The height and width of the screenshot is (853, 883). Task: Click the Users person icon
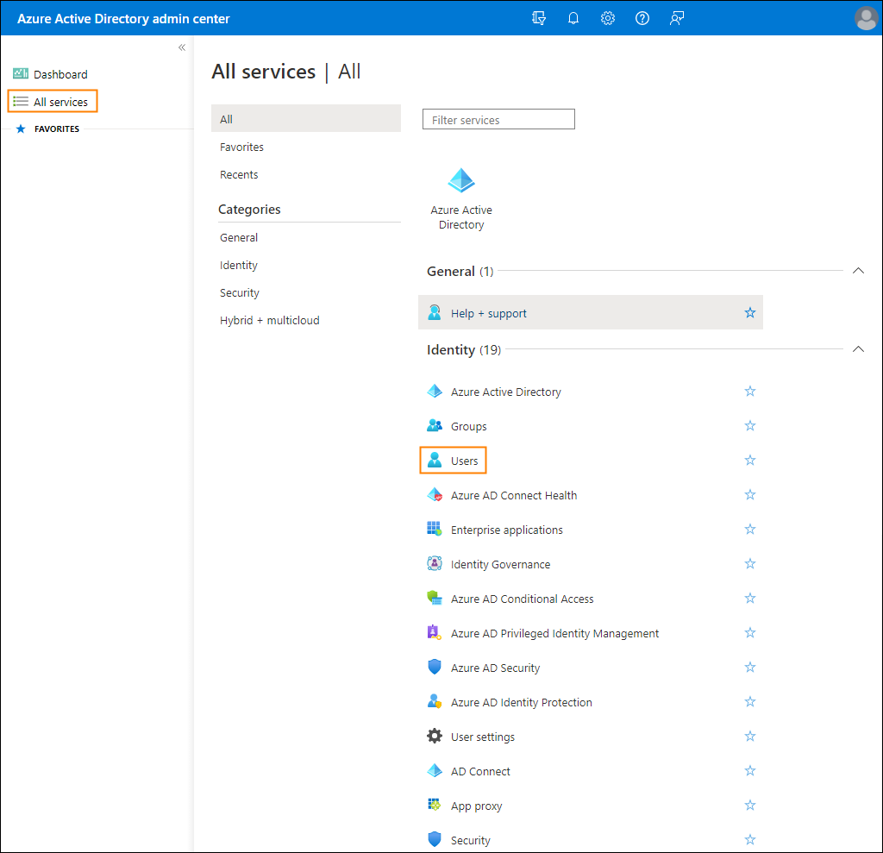pyautogui.click(x=435, y=461)
